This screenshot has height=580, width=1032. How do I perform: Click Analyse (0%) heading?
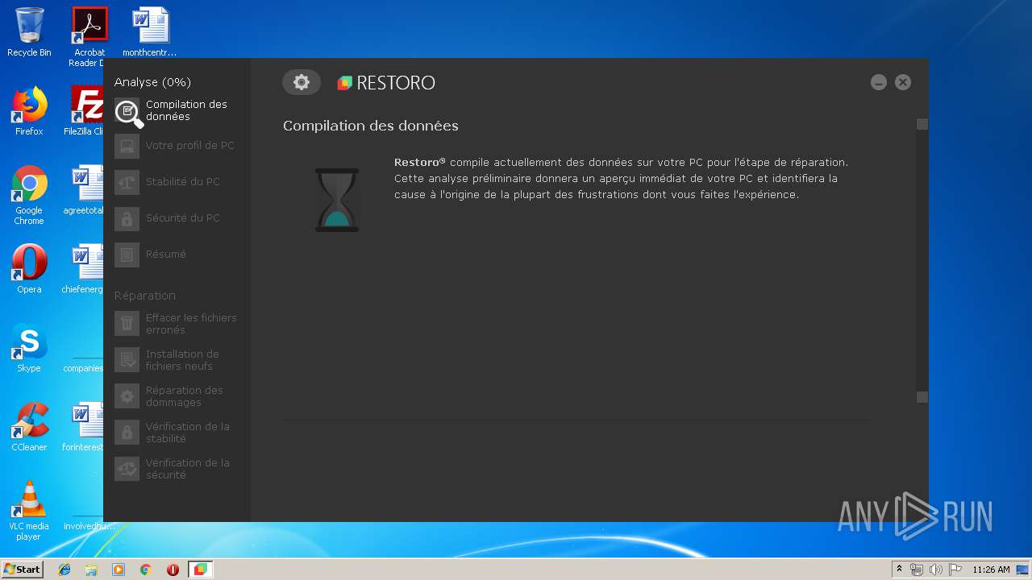pos(152,82)
